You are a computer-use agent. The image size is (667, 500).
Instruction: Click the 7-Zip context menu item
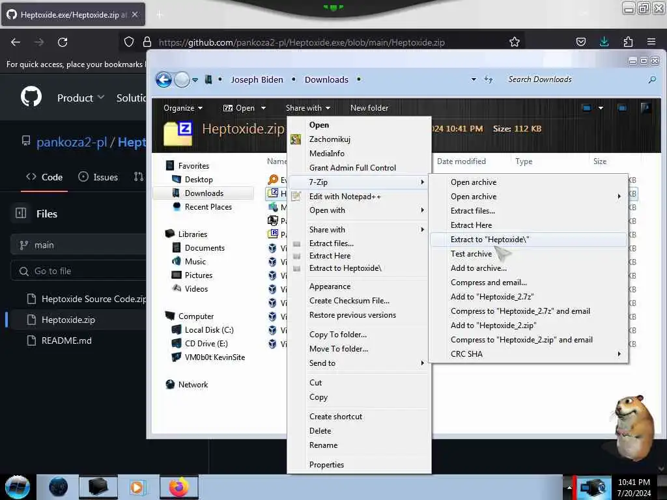(x=359, y=182)
